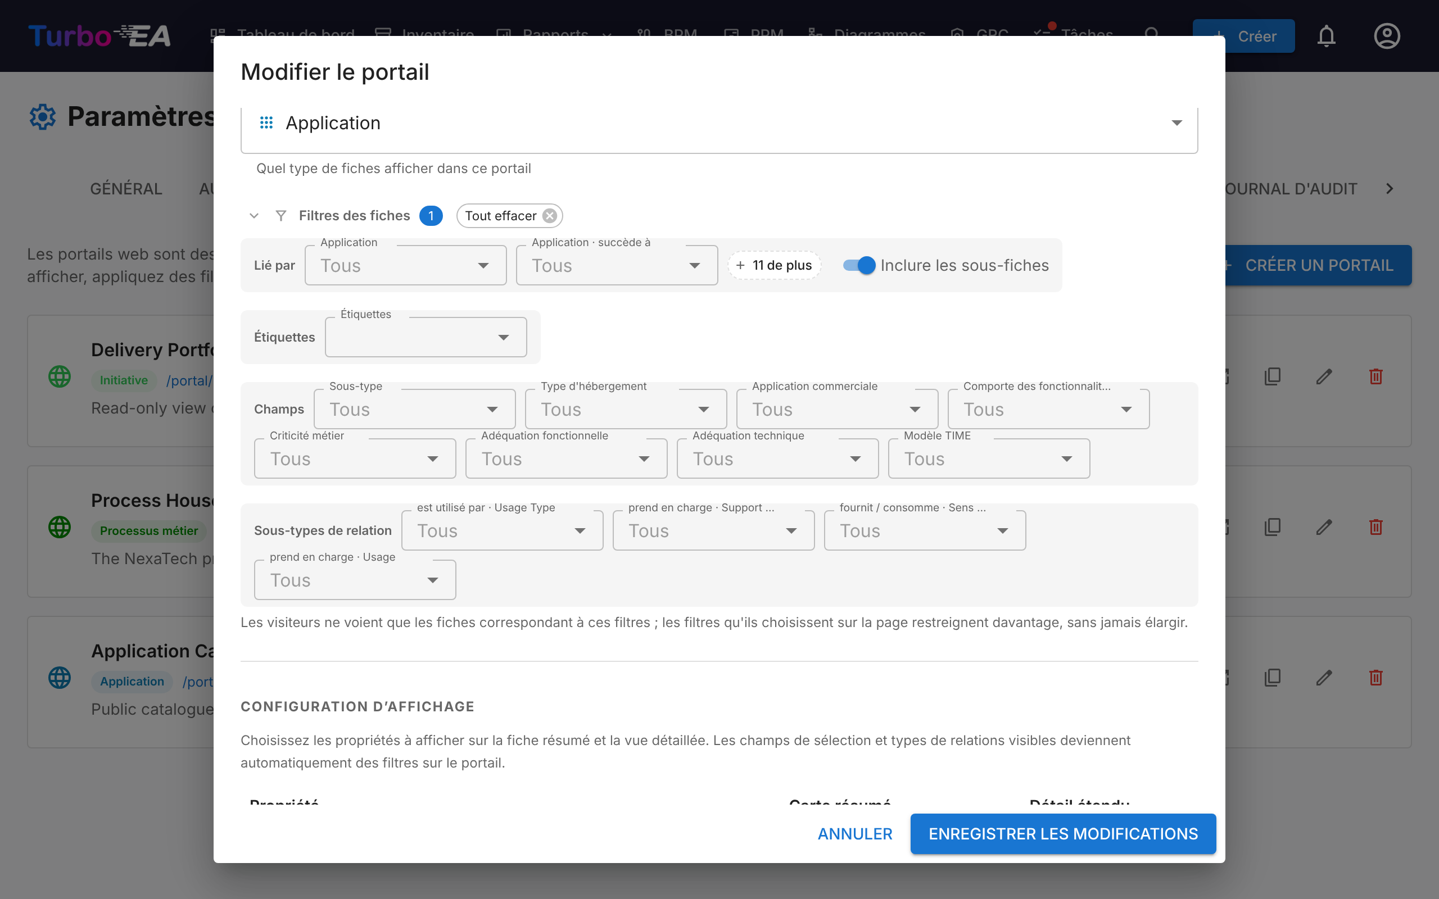
Task: Open the prend en charge · Usage dropdown
Action: (355, 580)
